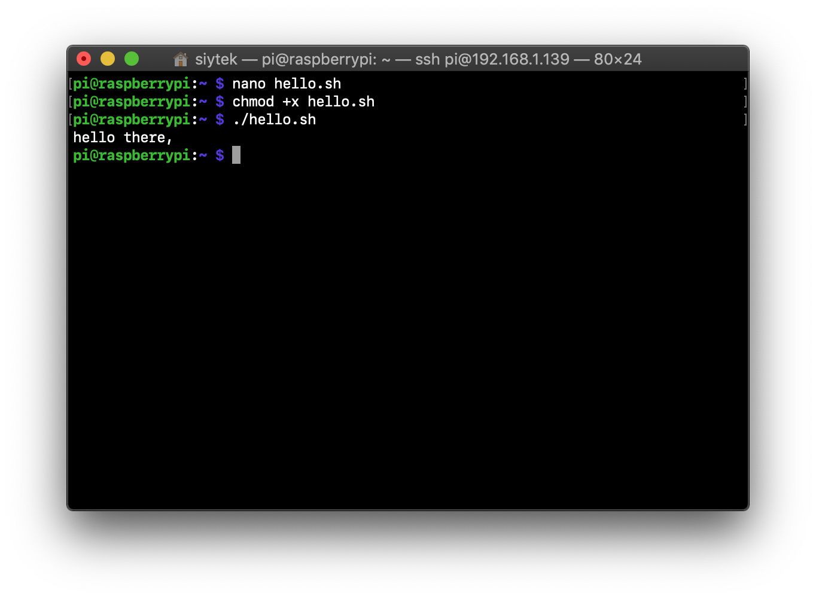Click the ./hello.sh command text

274,120
